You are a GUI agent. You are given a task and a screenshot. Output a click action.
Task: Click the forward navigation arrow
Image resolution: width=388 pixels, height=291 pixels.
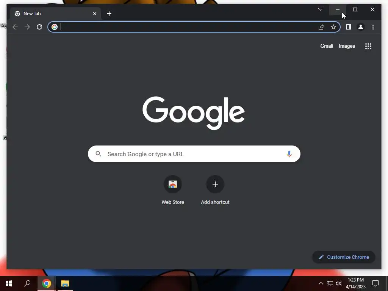click(x=27, y=27)
